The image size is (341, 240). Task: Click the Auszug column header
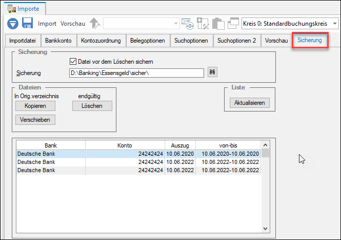point(180,145)
